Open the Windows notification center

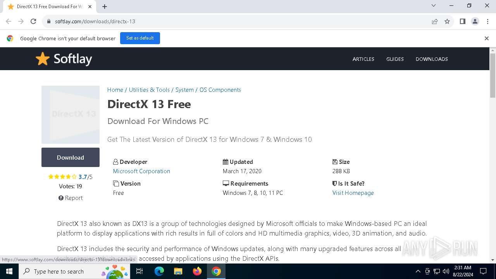coord(483,271)
